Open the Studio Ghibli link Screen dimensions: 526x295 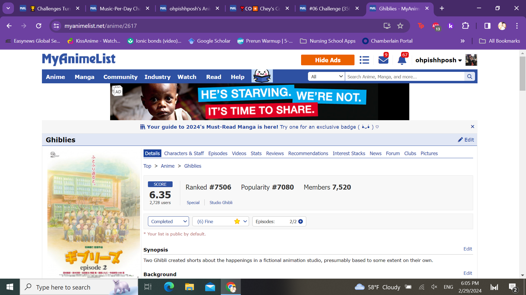point(221,203)
